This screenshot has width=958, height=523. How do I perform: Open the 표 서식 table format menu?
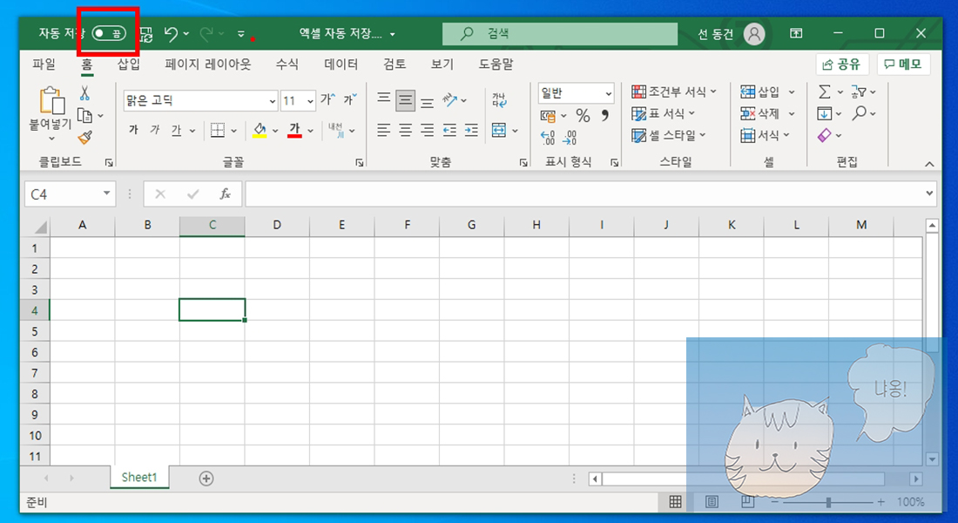click(664, 114)
